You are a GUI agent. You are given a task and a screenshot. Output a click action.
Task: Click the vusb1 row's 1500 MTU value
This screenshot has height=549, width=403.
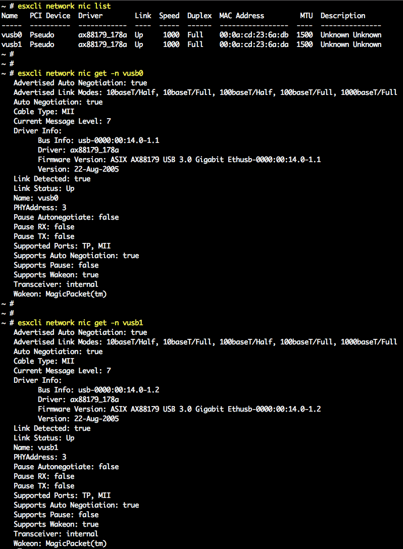305,44
